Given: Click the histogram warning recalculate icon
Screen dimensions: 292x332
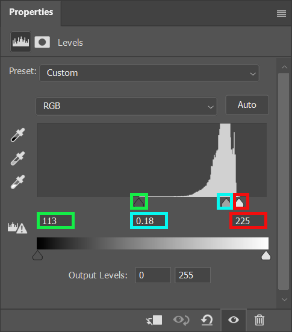Looking at the screenshot, I should coord(17,228).
